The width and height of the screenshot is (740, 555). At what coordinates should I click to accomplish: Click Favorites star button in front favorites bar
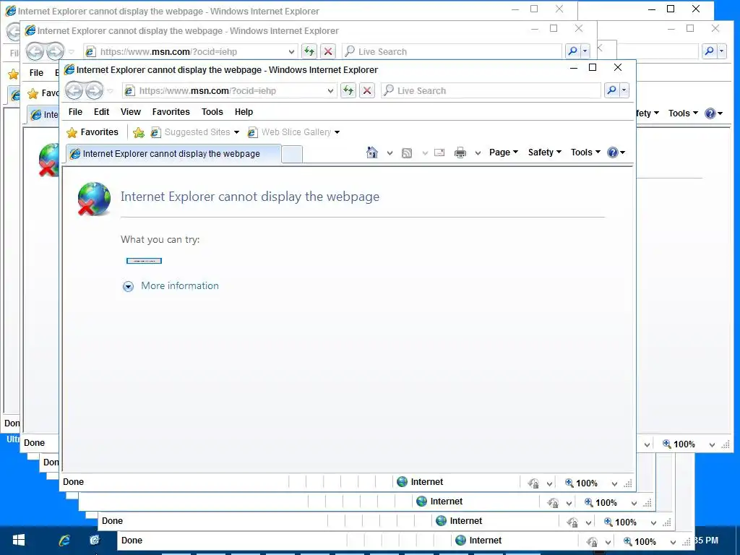click(92, 132)
